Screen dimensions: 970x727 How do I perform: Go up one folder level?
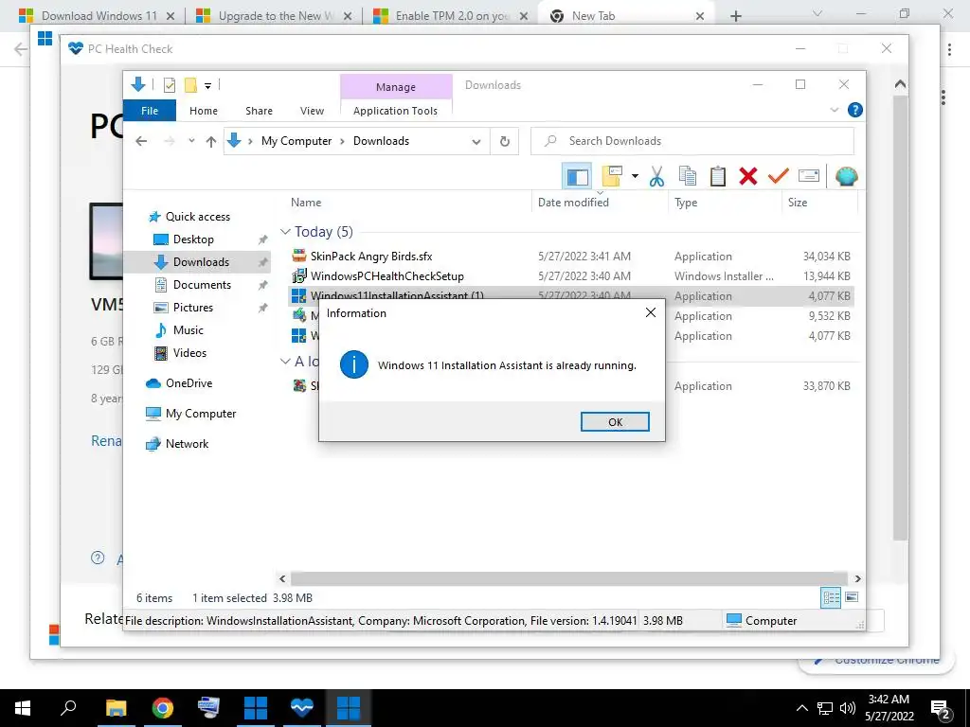211,141
